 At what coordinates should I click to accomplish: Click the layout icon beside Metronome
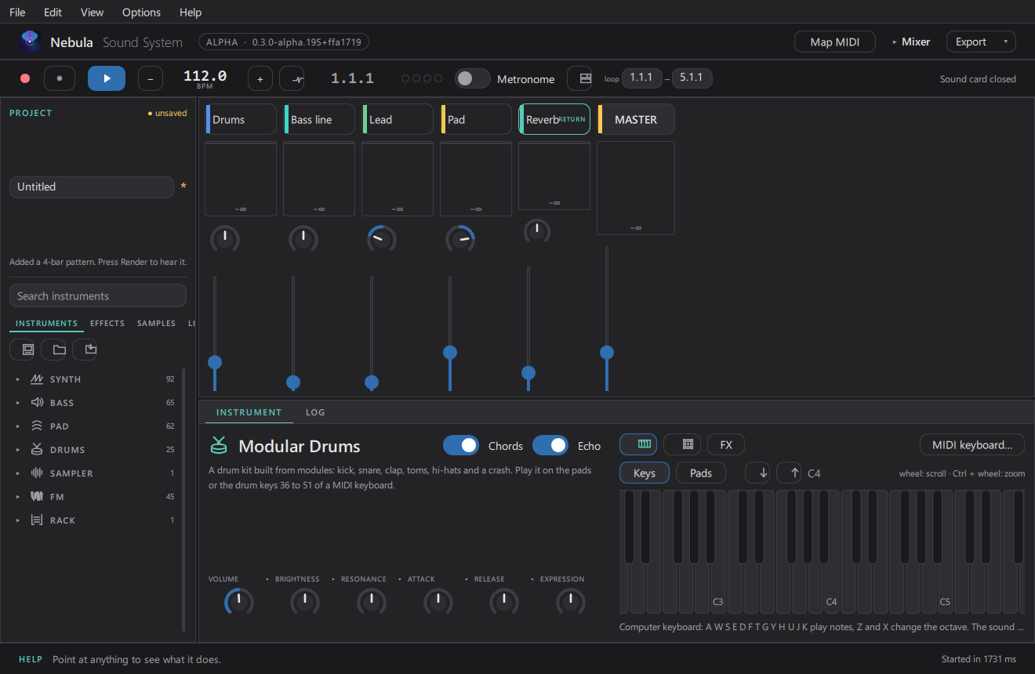tap(579, 78)
